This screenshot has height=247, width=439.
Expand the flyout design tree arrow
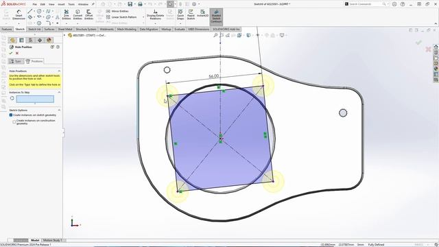(64, 35)
